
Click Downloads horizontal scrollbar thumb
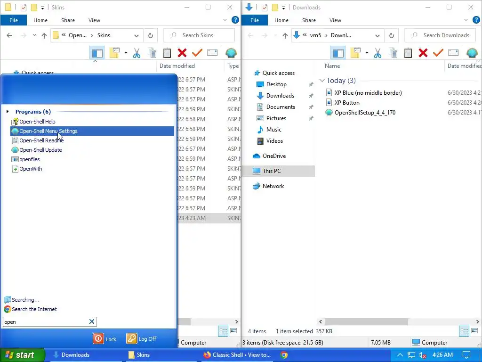click(366, 321)
